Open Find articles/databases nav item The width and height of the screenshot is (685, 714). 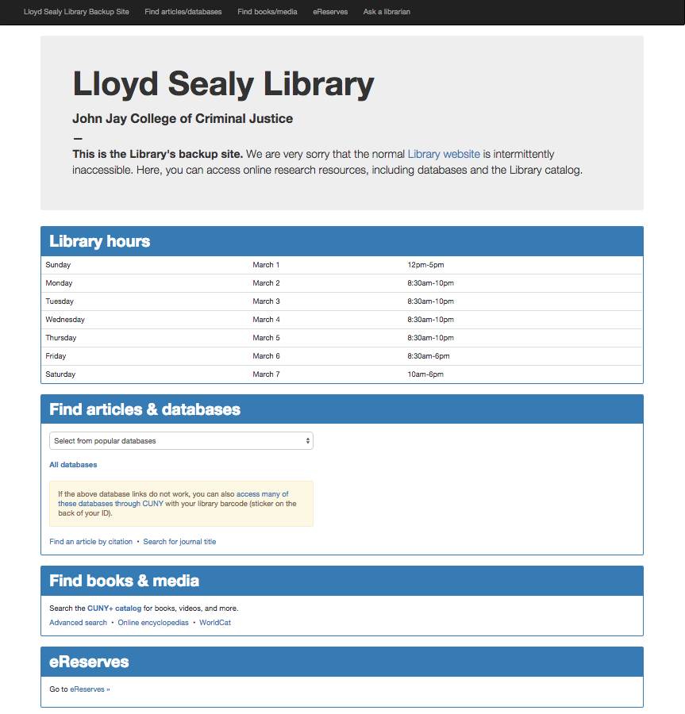[x=183, y=12]
